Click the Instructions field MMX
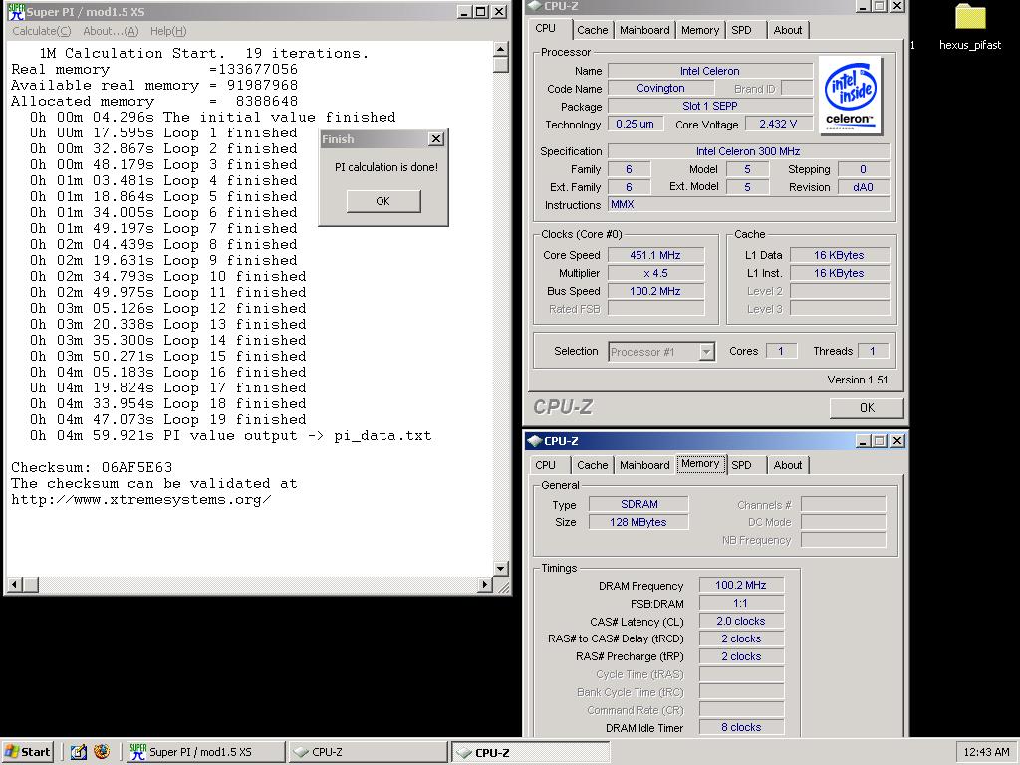Viewport: 1020px width, 765px height. click(x=748, y=204)
